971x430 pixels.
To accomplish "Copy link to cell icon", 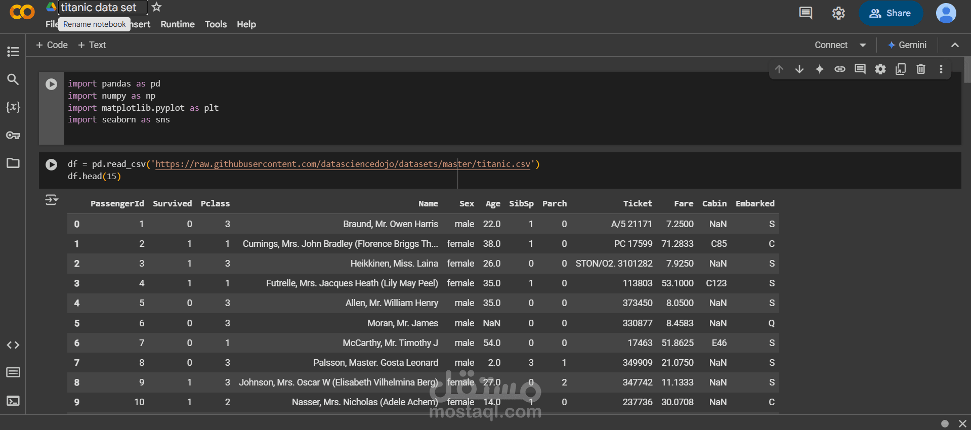I will (x=840, y=69).
